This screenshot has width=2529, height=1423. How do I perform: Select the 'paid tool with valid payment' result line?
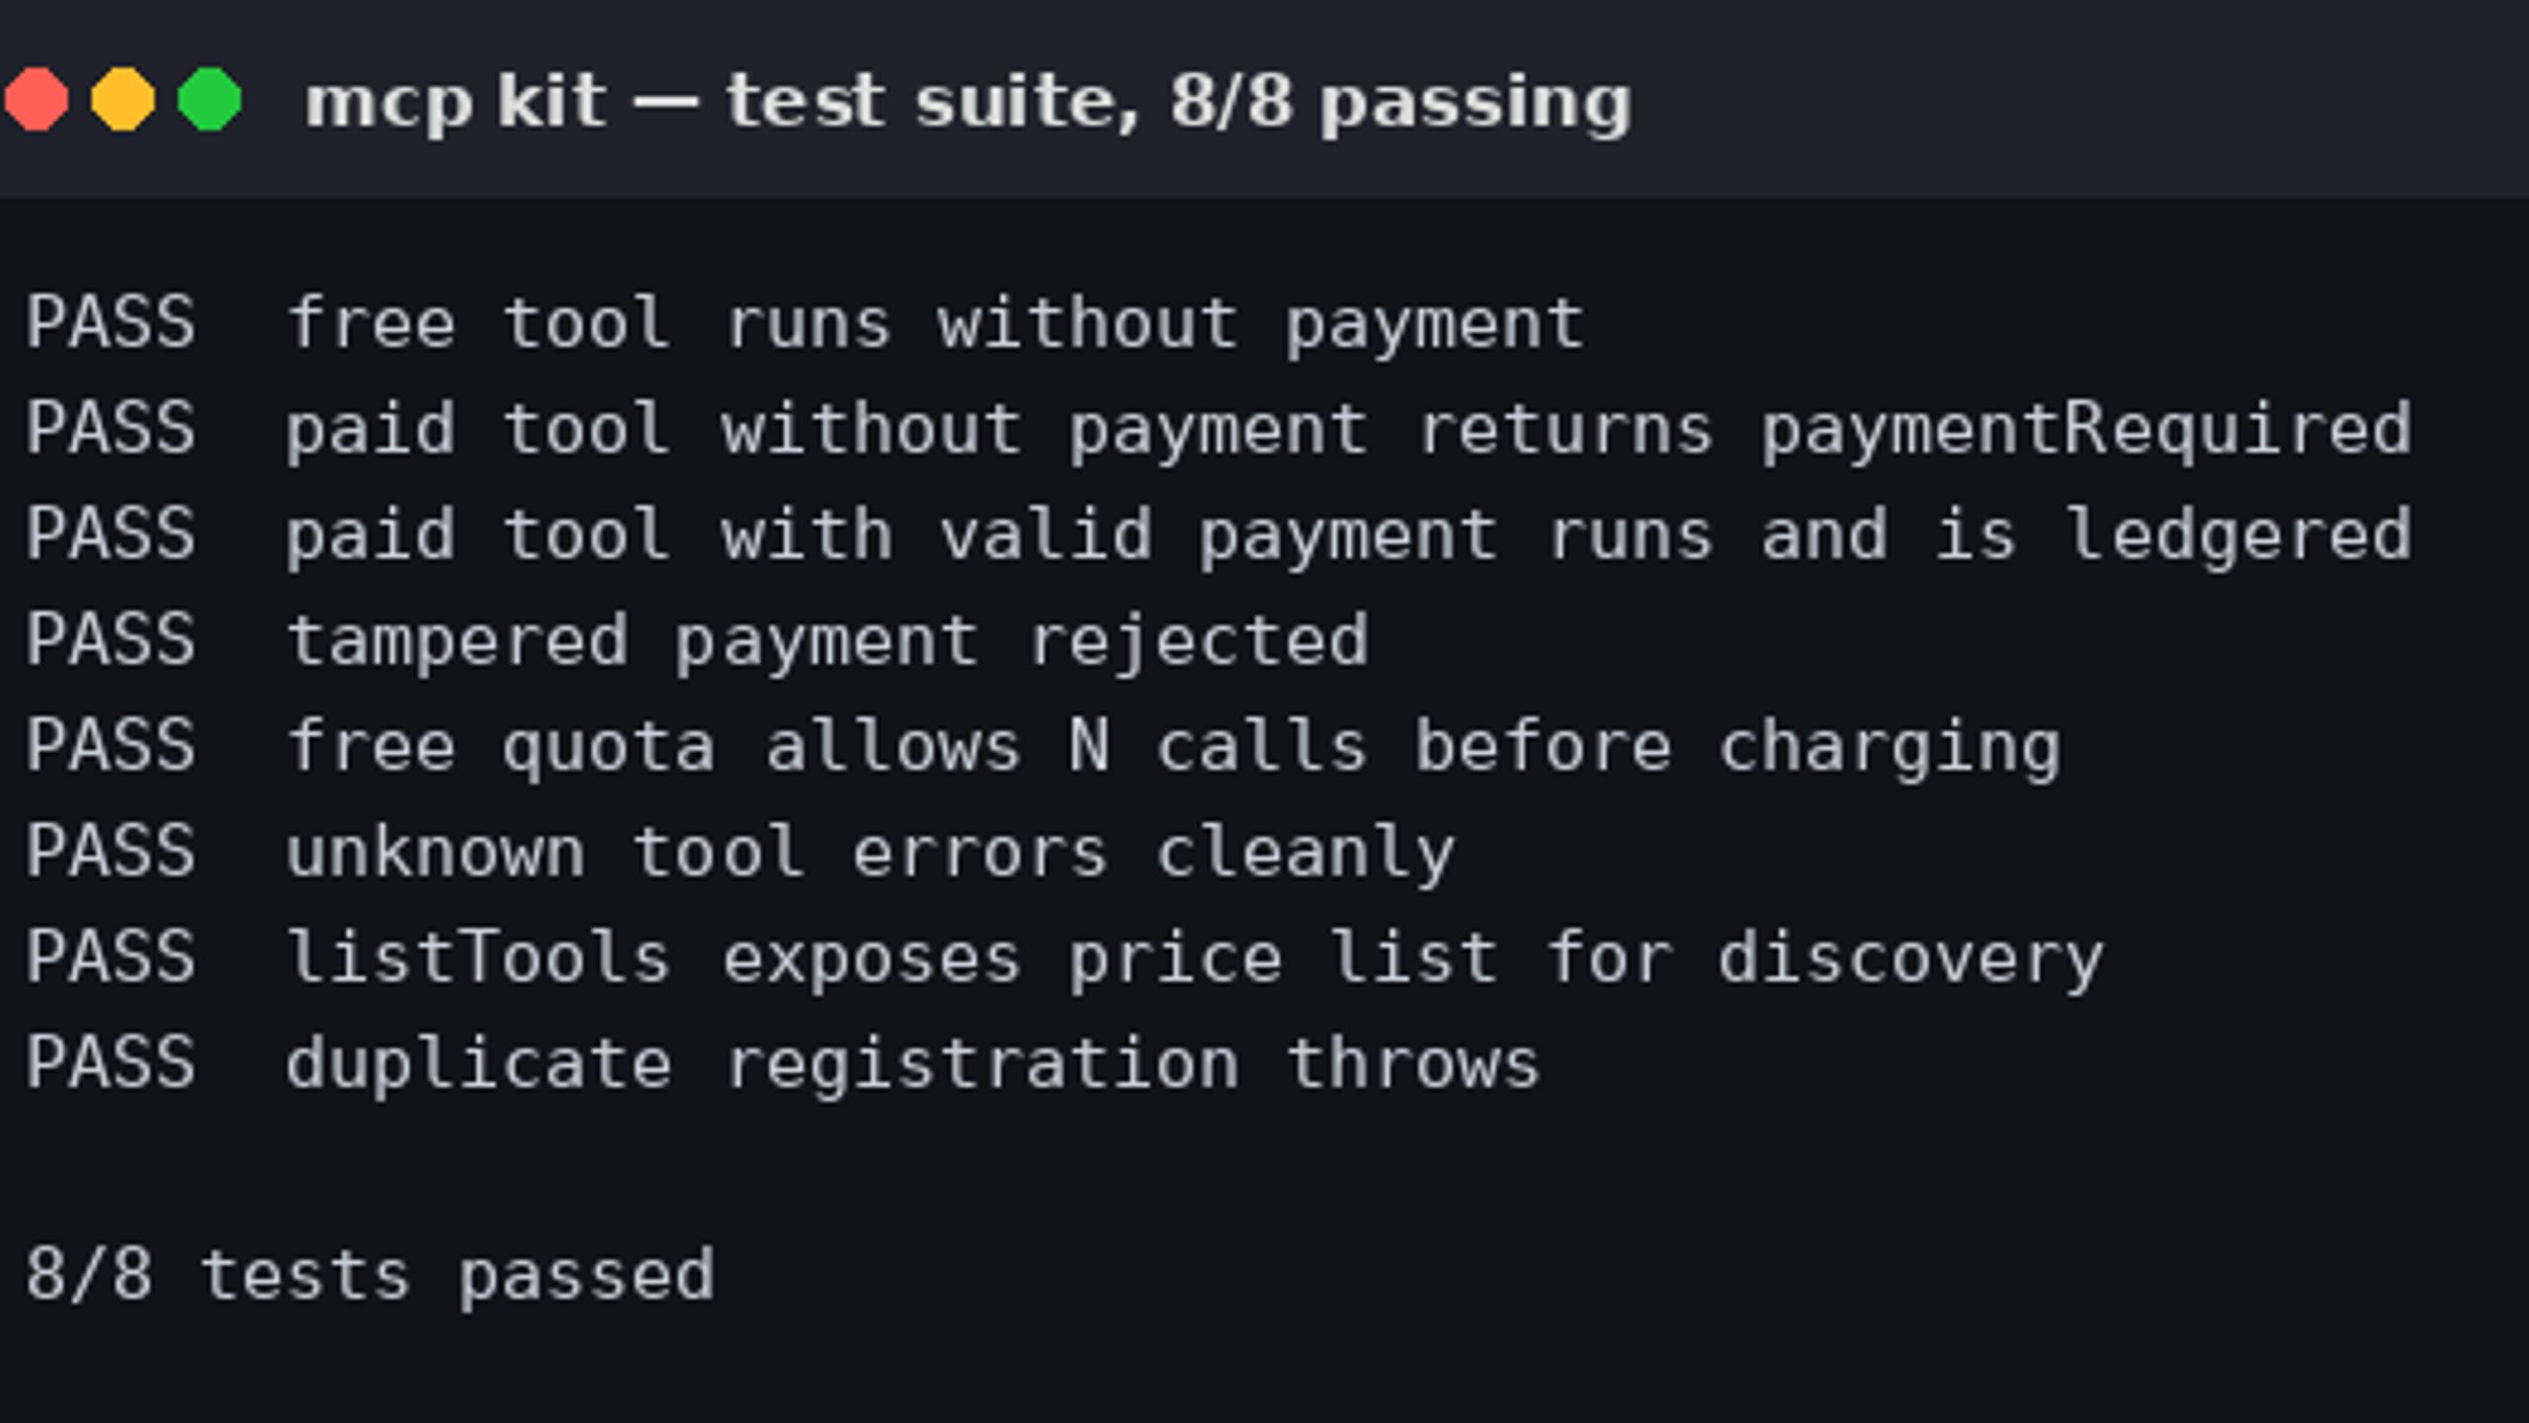(x=1220, y=536)
